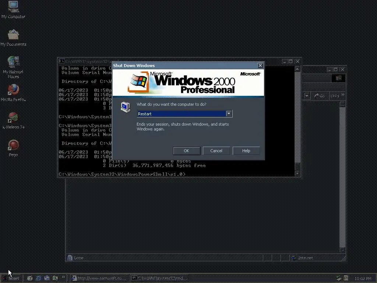Image resolution: width=377 pixels, height=283 pixels.
Task: Maximize the command prompt window
Action: click(x=290, y=62)
